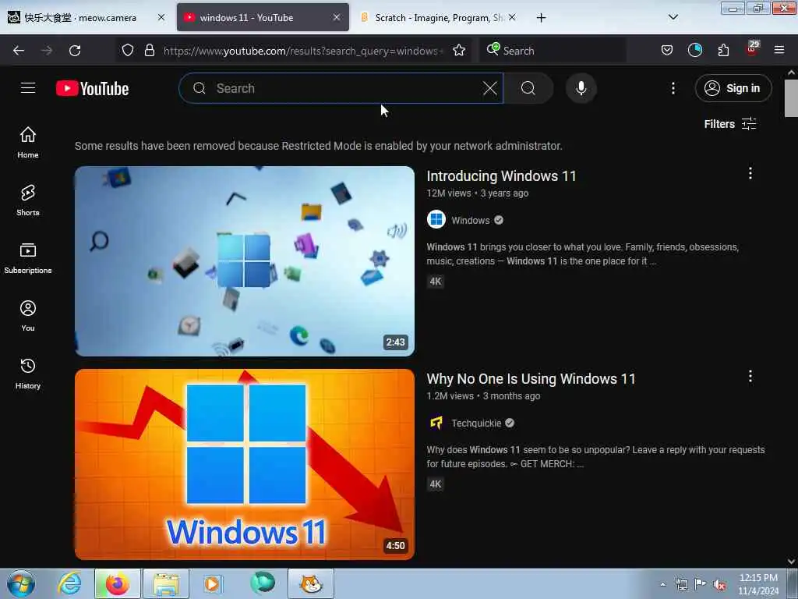798x599 pixels.
Task: Click the tracking protection shield icon
Action: pyautogui.click(x=128, y=50)
